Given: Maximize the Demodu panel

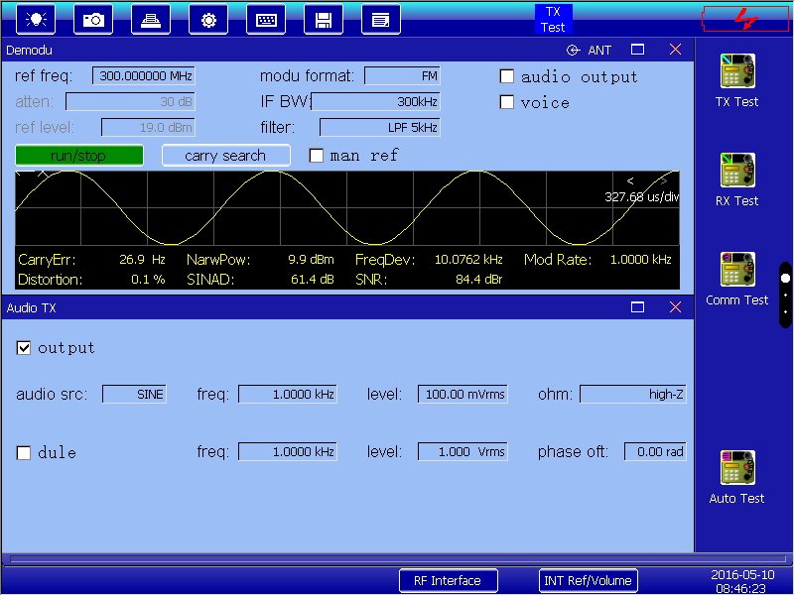Looking at the screenshot, I should (637, 50).
